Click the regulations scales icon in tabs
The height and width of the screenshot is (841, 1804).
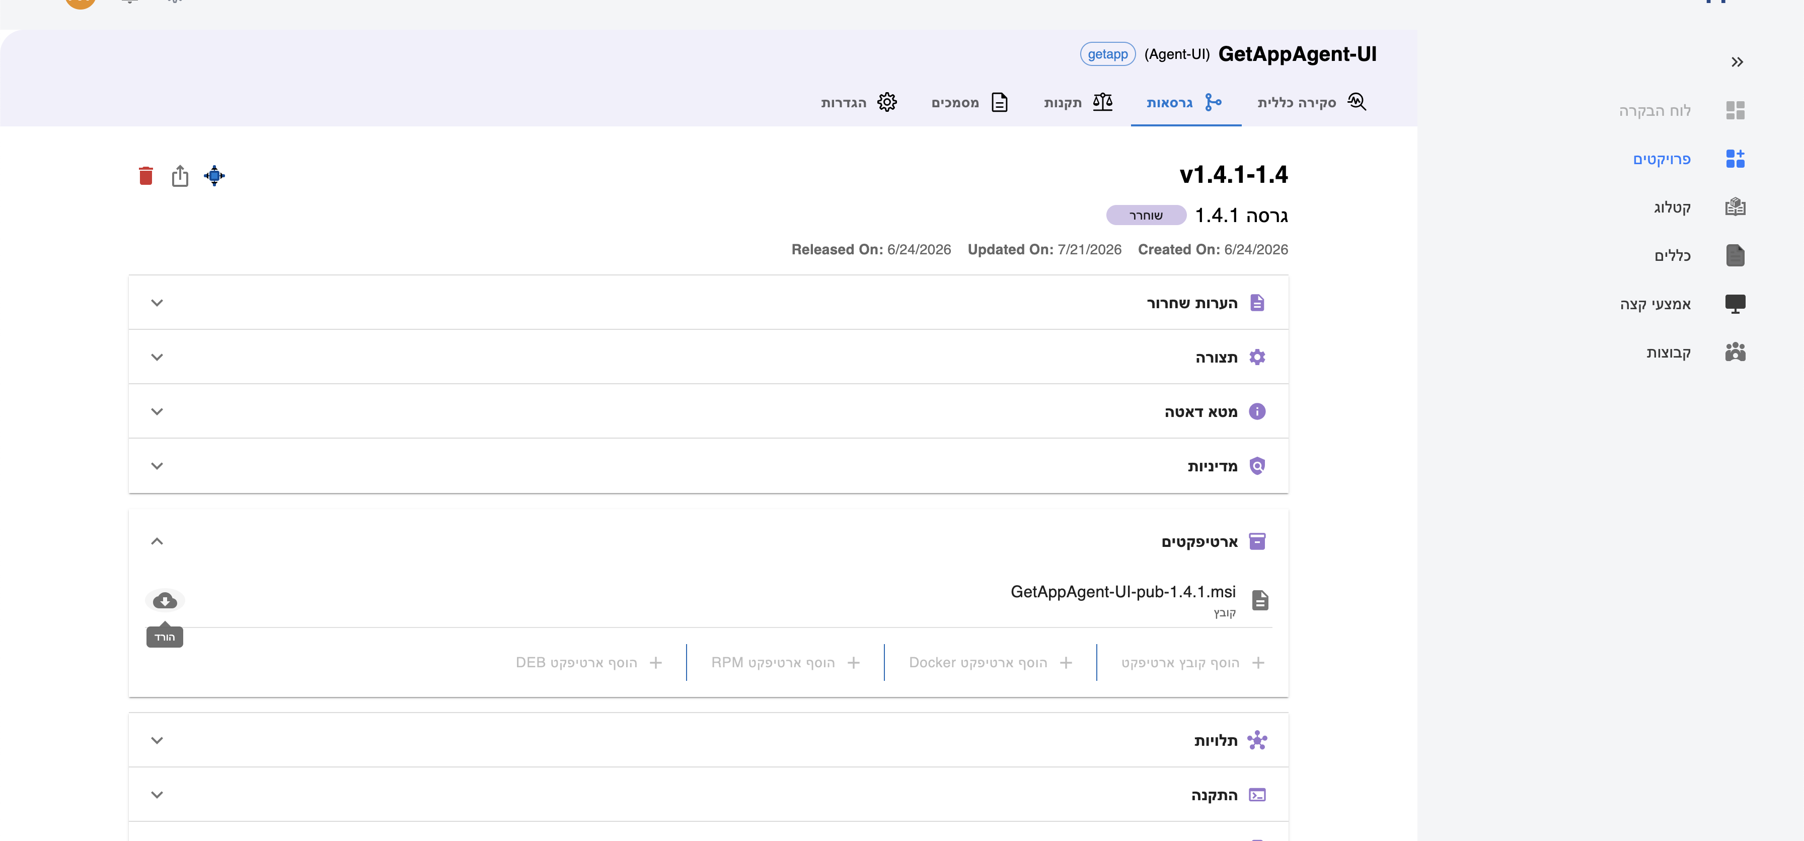point(1103,102)
